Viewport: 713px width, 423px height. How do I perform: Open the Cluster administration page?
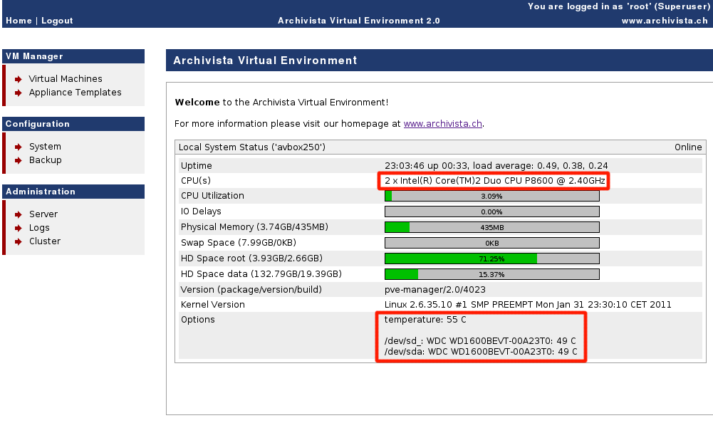(x=45, y=241)
